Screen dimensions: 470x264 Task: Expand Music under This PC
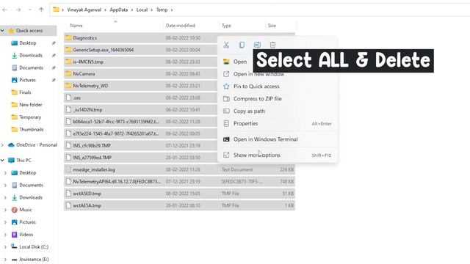pos(5,210)
